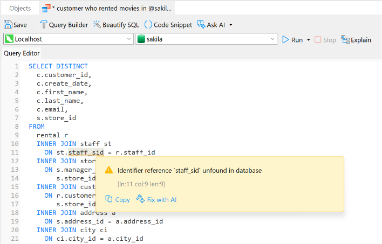Click the SELECT DISTINCT keyword line
The width and height of the screenshot is (382, 244).
tap(58, 66)
